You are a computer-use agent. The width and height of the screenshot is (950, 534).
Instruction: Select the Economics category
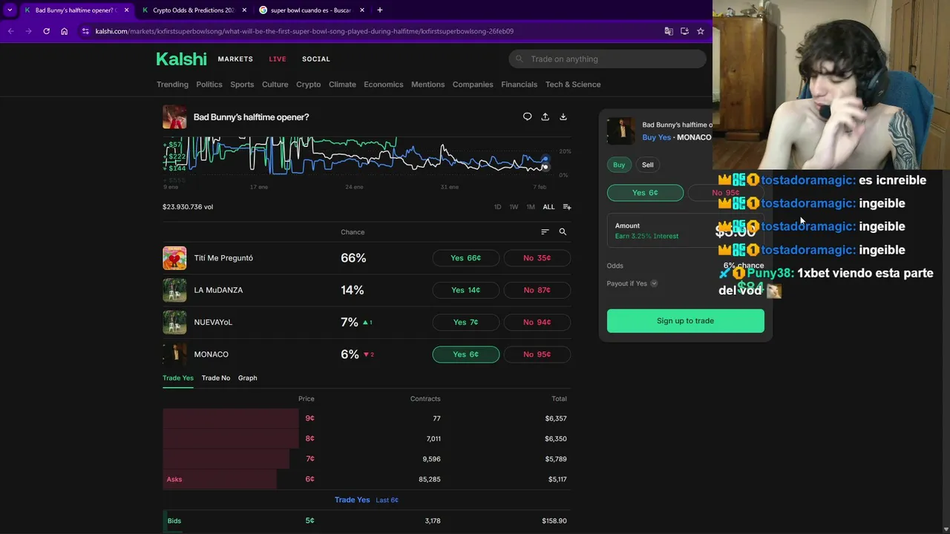tap(384, 85)
